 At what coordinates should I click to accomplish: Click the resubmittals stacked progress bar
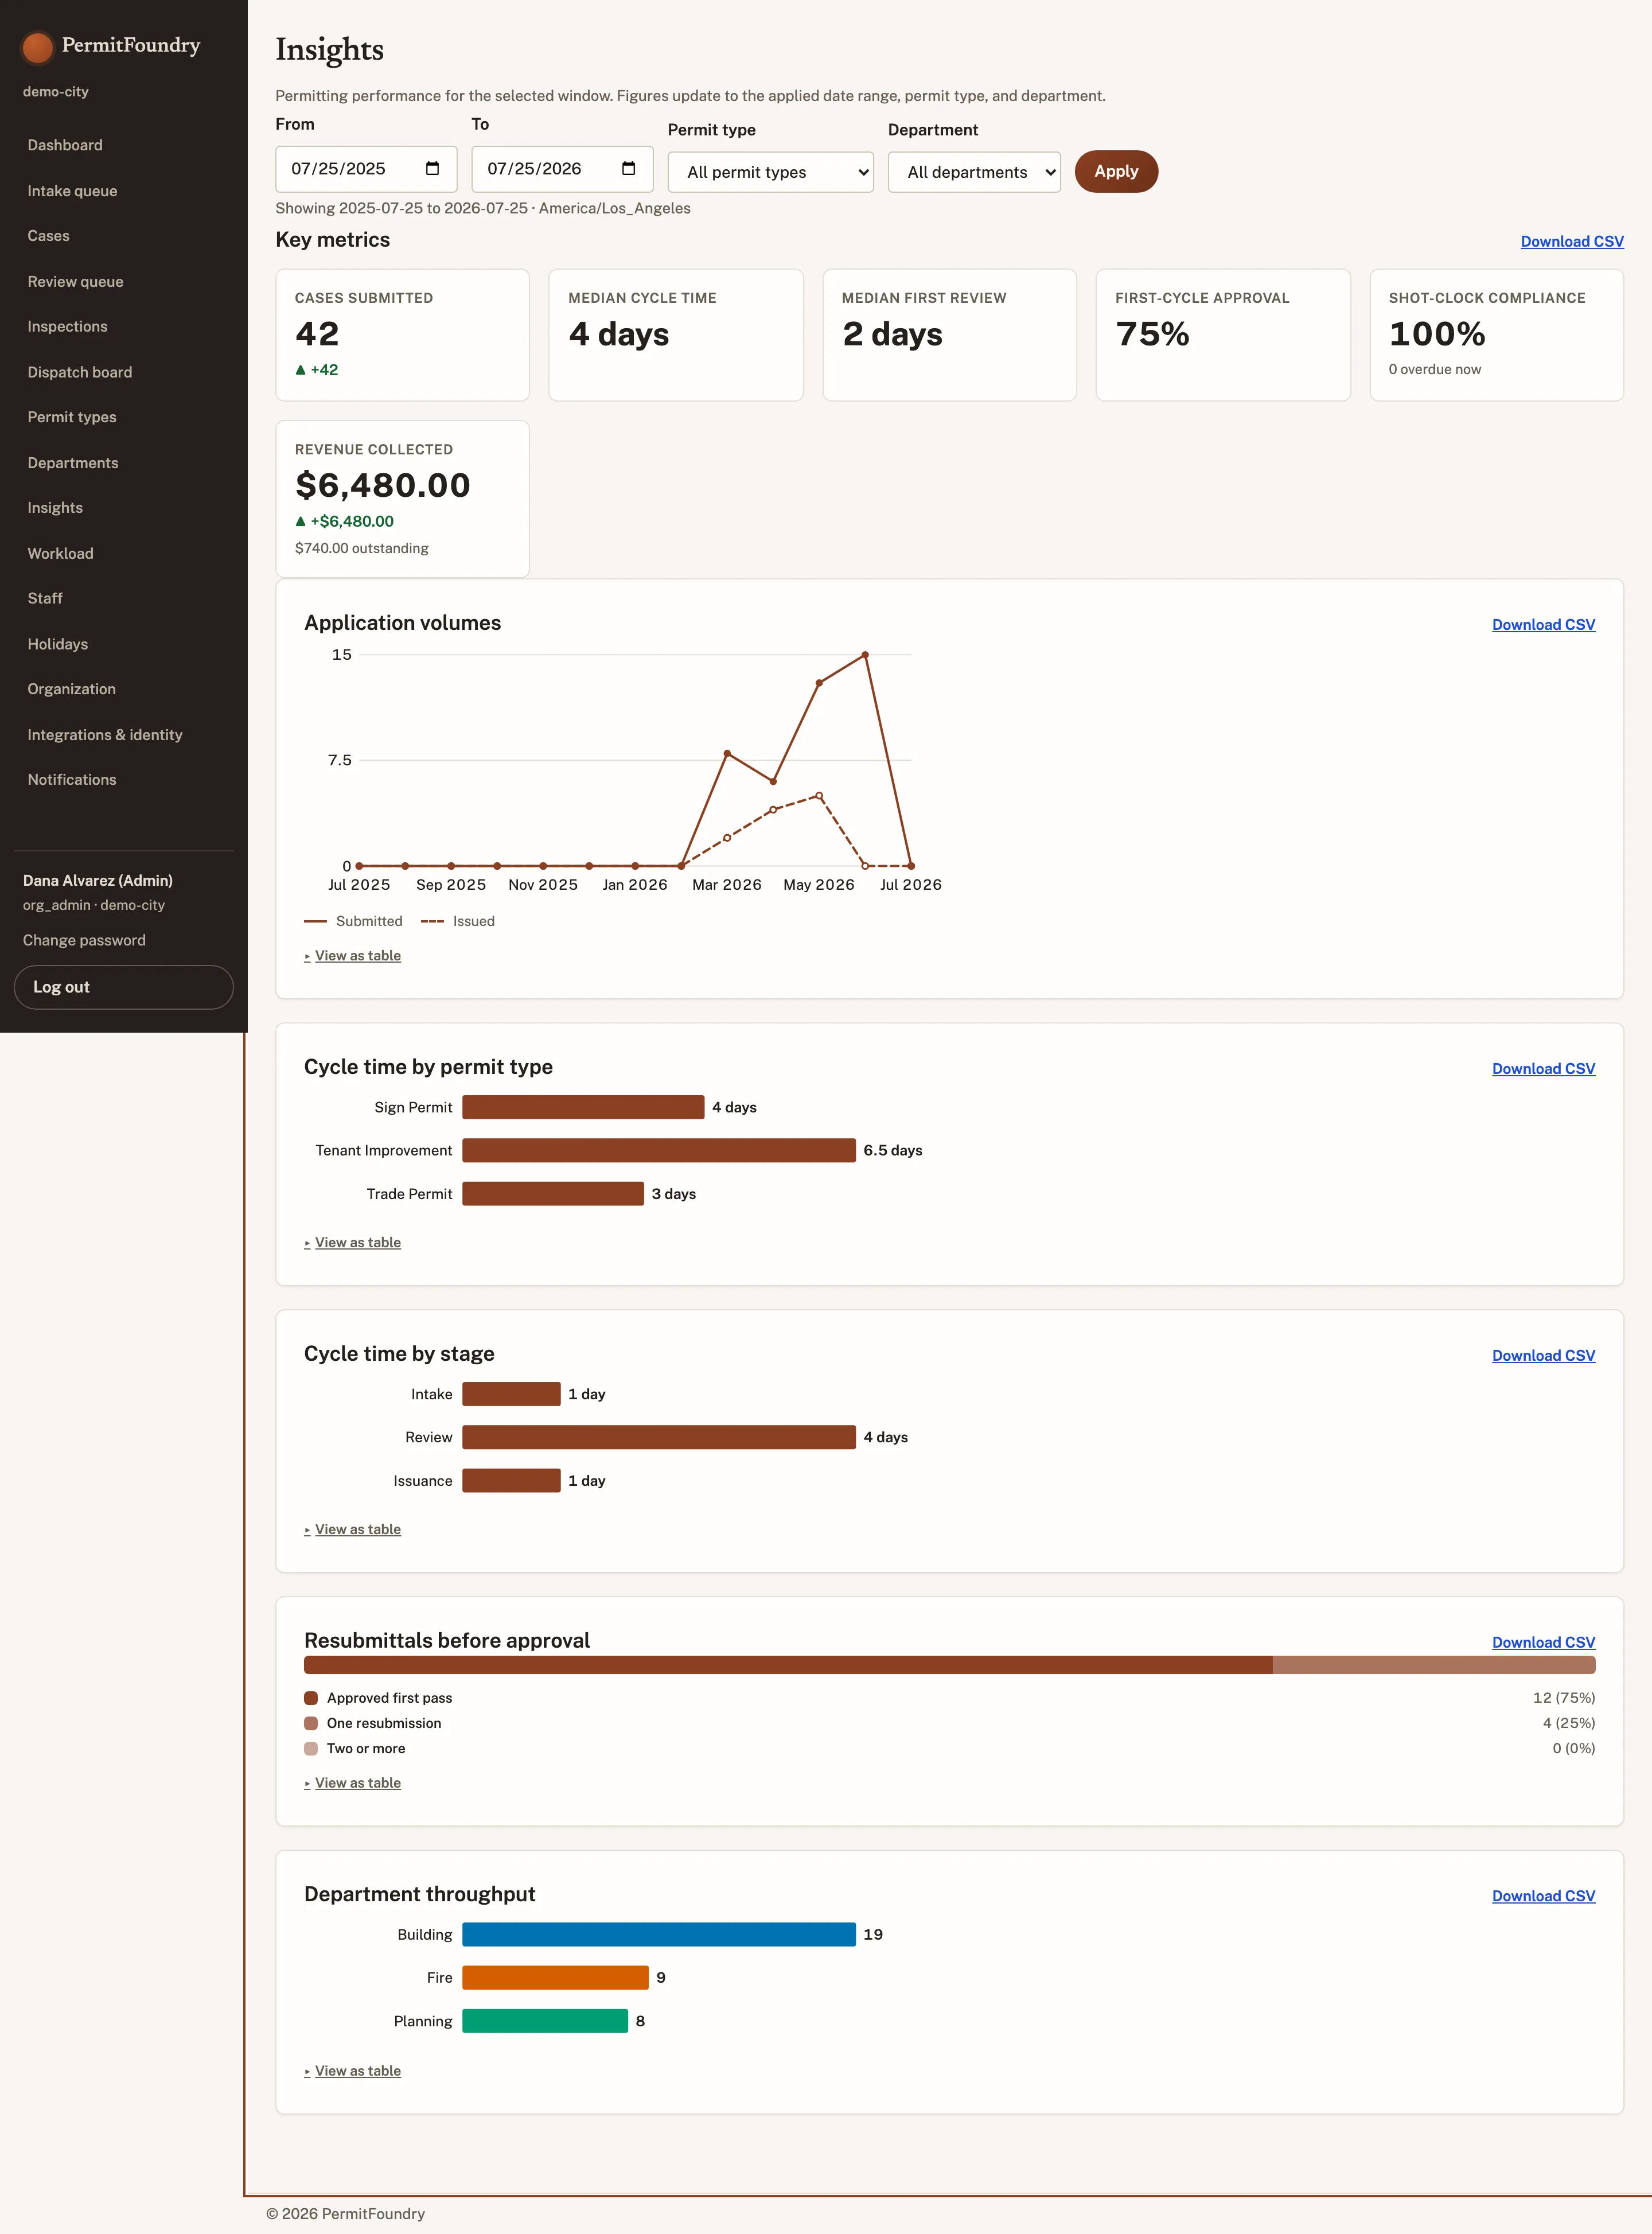pyautogui.click(x=949, y=1665)
